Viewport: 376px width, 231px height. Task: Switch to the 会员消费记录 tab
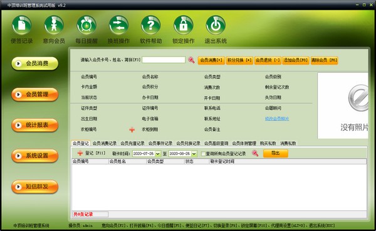pos(105,143)
